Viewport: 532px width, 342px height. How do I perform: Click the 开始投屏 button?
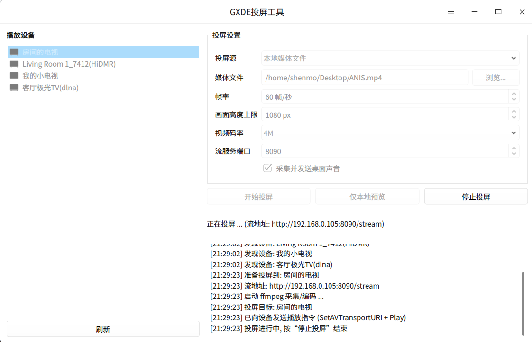[258, 197]
